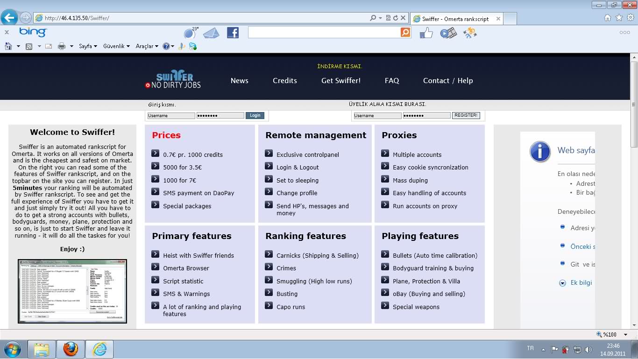Open the News menu item

(239, 81)
